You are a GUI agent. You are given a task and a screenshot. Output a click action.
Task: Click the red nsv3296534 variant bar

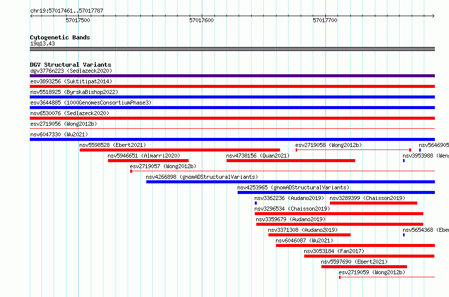339,214
